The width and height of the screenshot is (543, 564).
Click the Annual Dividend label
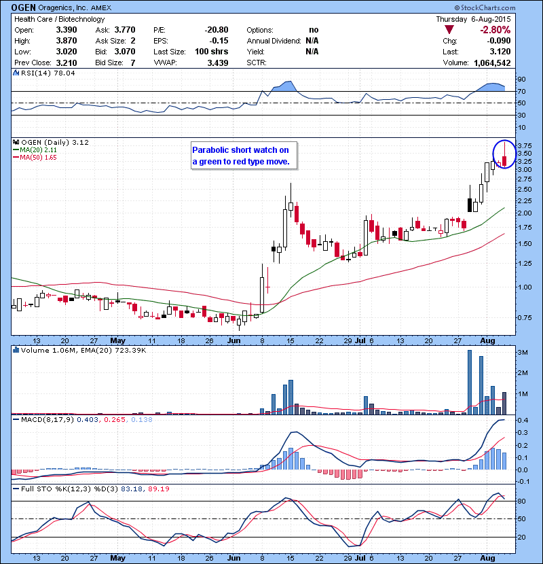click(274, 41)
